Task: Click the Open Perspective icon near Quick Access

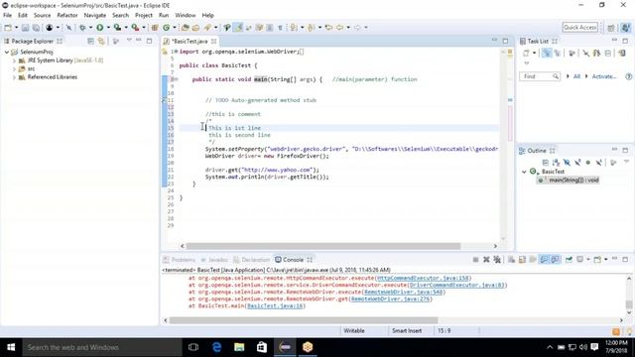Action: [x=611, y=28]
